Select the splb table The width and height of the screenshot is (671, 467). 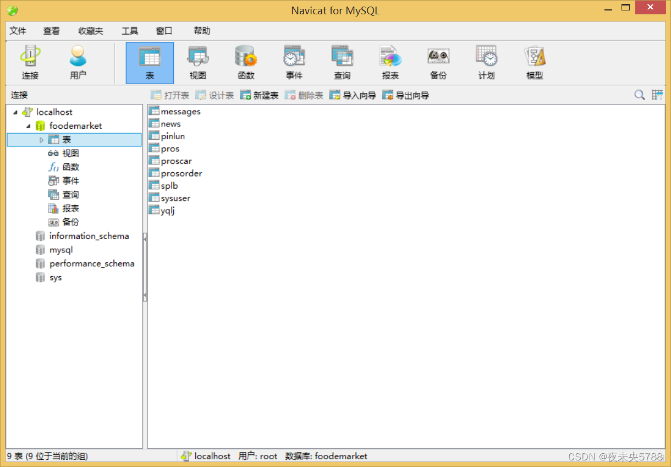[169, 185]
